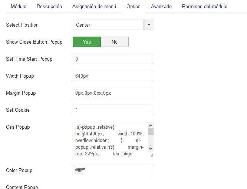This screenshot has width=247, height=189.
Task: Set Show Close Button Popup to Yes
Action: pos(87,42)
